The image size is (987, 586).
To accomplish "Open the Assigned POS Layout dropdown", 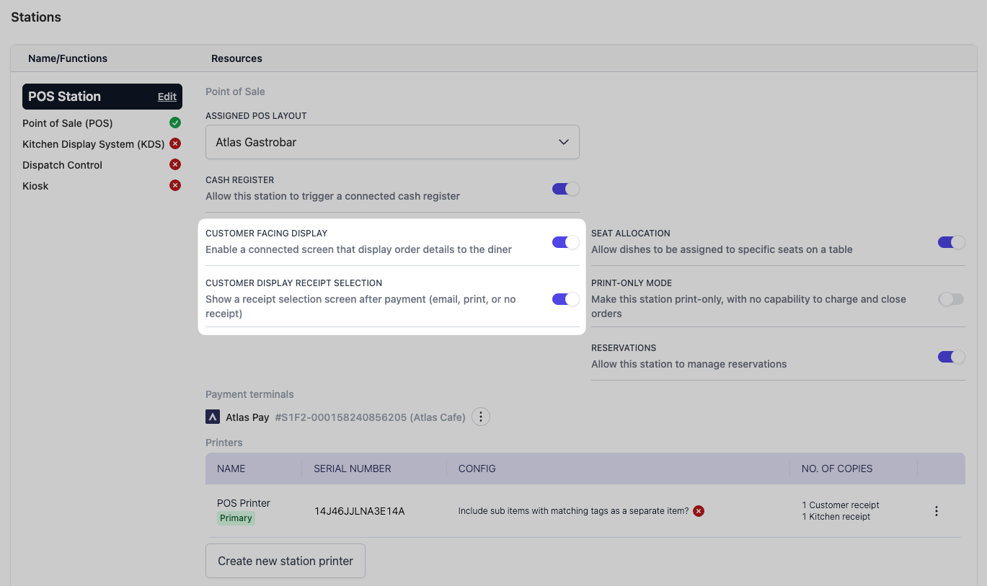I will (392, 142).
